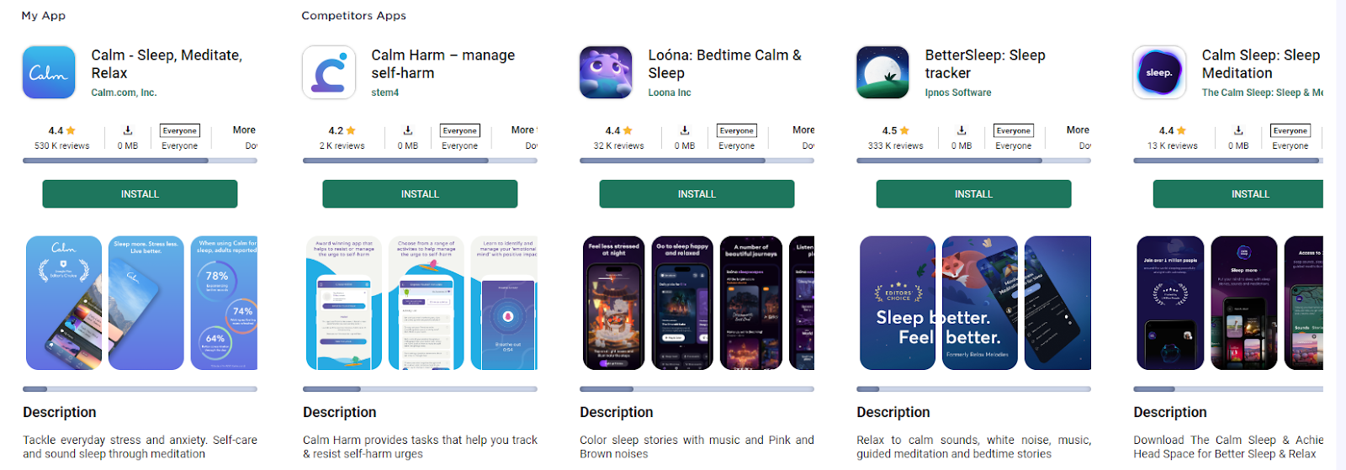Viewport: 1346px width, 470px height.
Task: Click the Calm screenshots horizontal scrollbar
Action: point(140,389)
